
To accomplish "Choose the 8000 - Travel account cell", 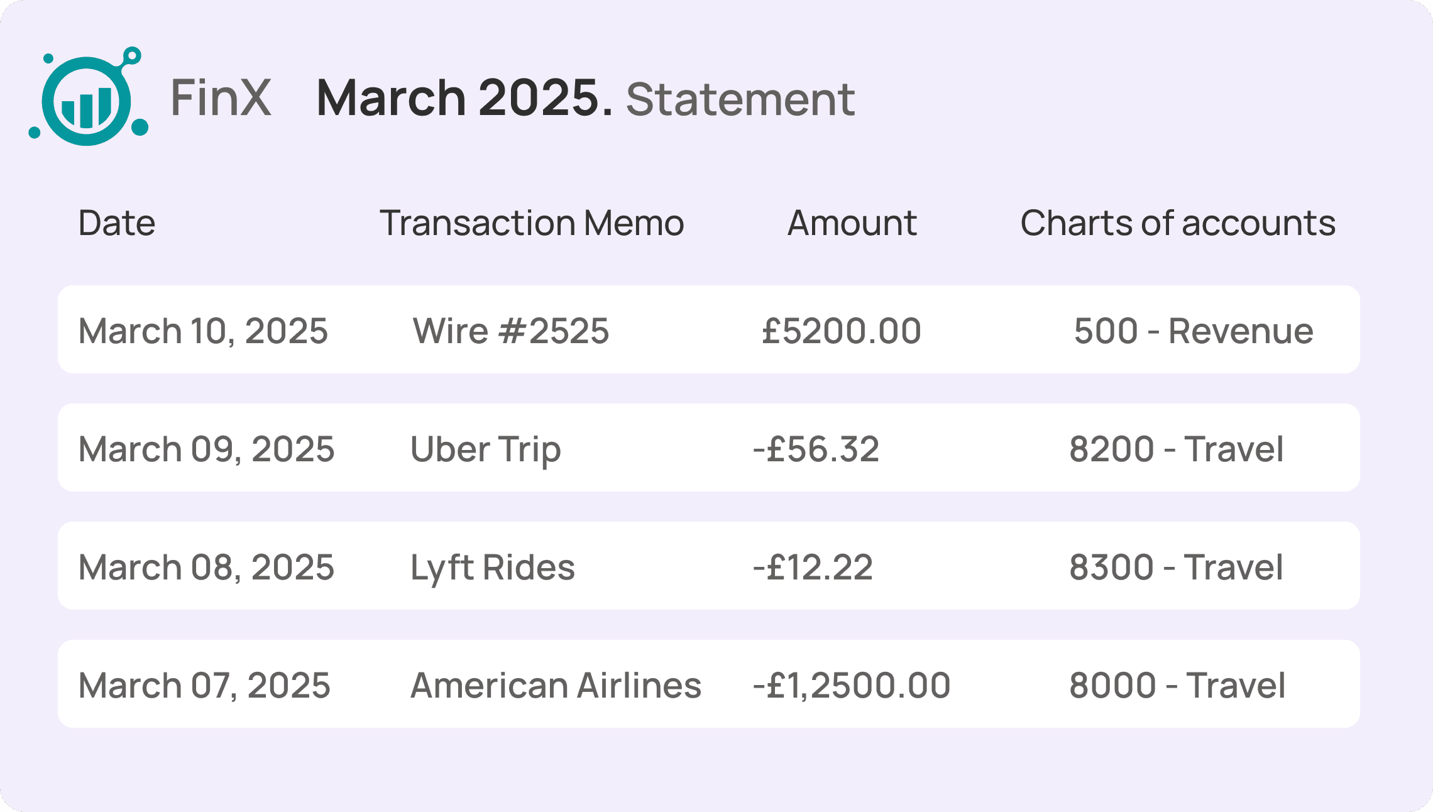I will tap(1177, 685).
